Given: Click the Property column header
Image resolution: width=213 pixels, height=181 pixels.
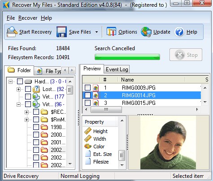Looking at the screenshot, I should [99, 122].
